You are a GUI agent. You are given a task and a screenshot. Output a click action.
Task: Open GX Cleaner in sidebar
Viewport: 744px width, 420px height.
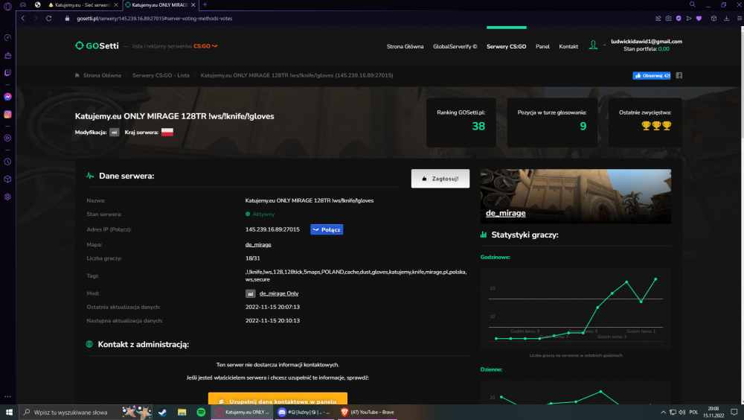[x=7, y=56]
